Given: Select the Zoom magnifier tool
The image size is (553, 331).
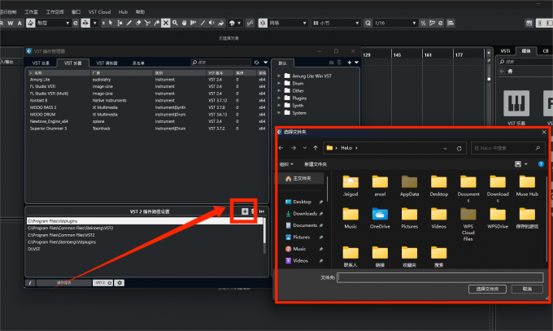Looking at the screenshot, I should (175, 23).
